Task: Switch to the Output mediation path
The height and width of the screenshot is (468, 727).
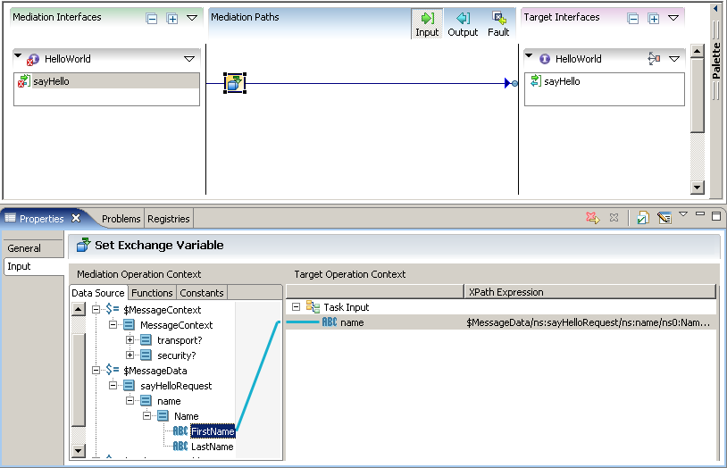Action: point(463,24)
